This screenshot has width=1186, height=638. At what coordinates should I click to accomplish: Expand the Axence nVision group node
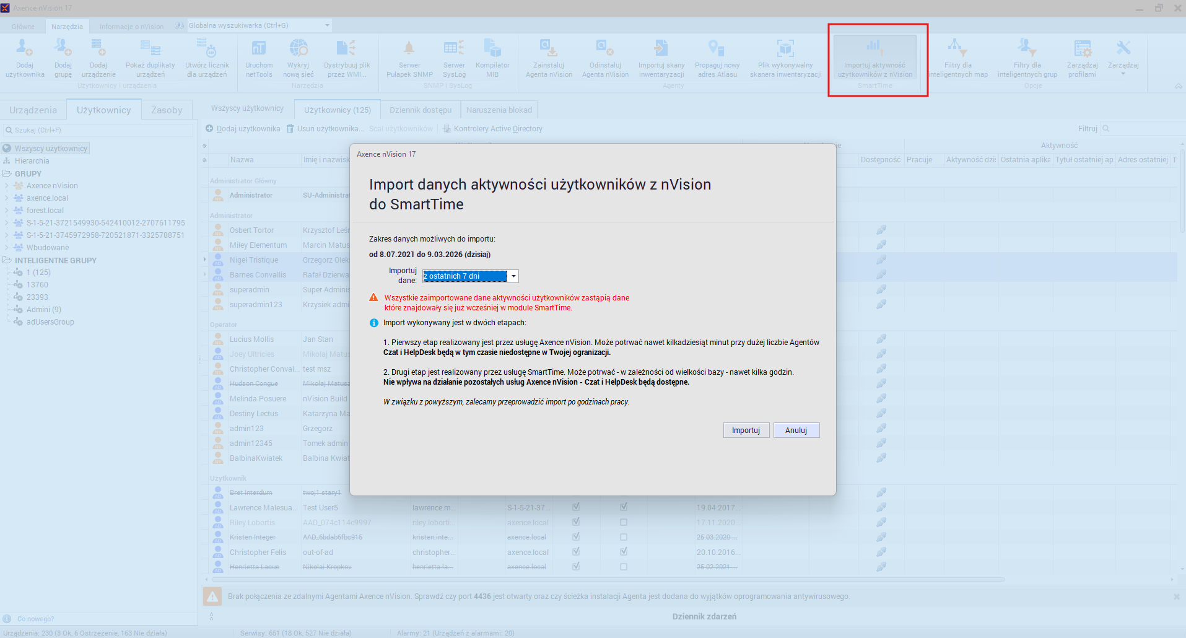pos(7,186)
